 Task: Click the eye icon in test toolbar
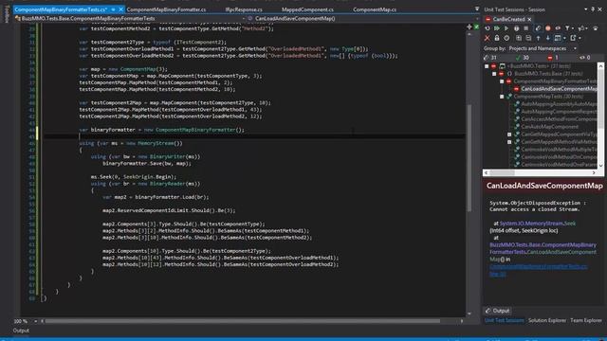click(558, 28)
